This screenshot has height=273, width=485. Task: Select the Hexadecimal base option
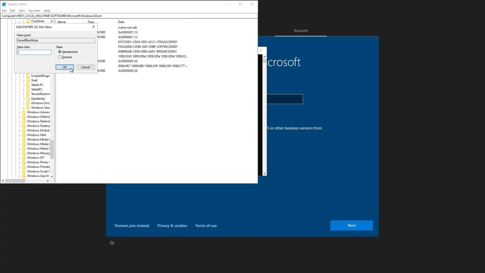coord(60,52)
